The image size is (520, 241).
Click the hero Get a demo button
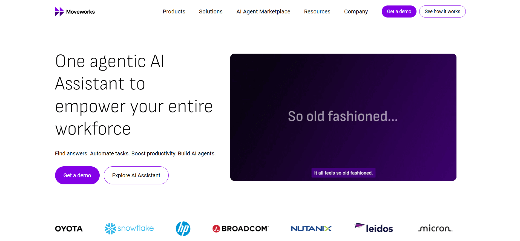(x=77, y=175)
